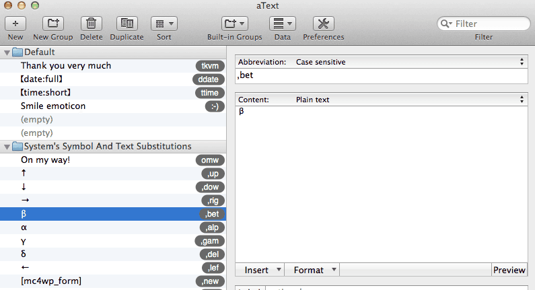Click the ,up abbreviation badge
Viewport: 535px width, 290px height.
point(213,174)
